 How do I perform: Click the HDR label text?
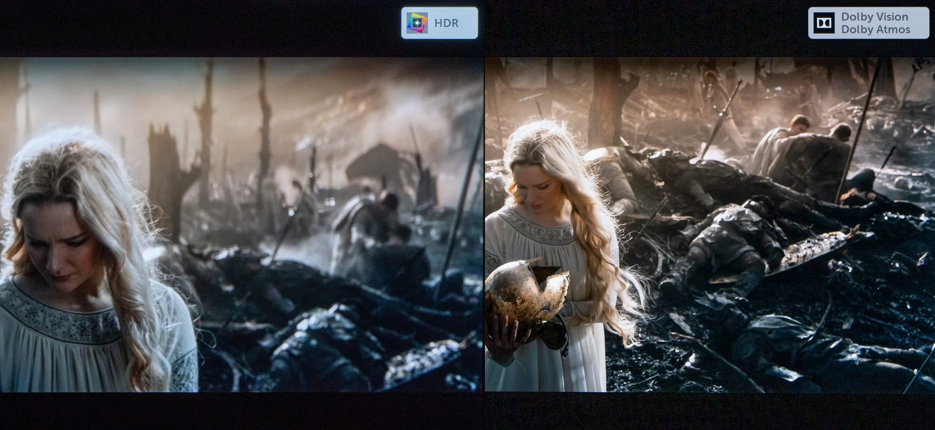pos(446,23)
